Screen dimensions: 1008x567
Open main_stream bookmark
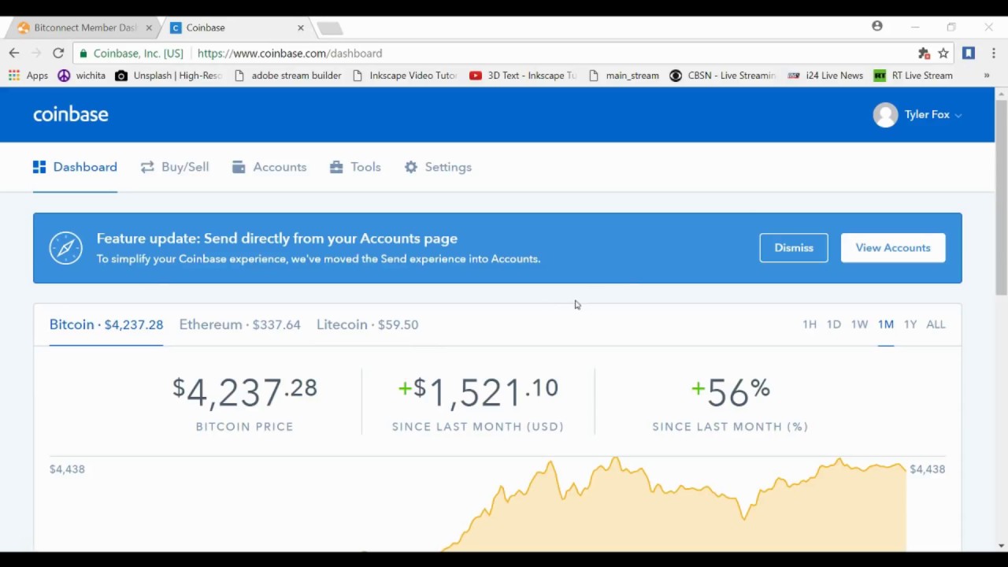624,76
